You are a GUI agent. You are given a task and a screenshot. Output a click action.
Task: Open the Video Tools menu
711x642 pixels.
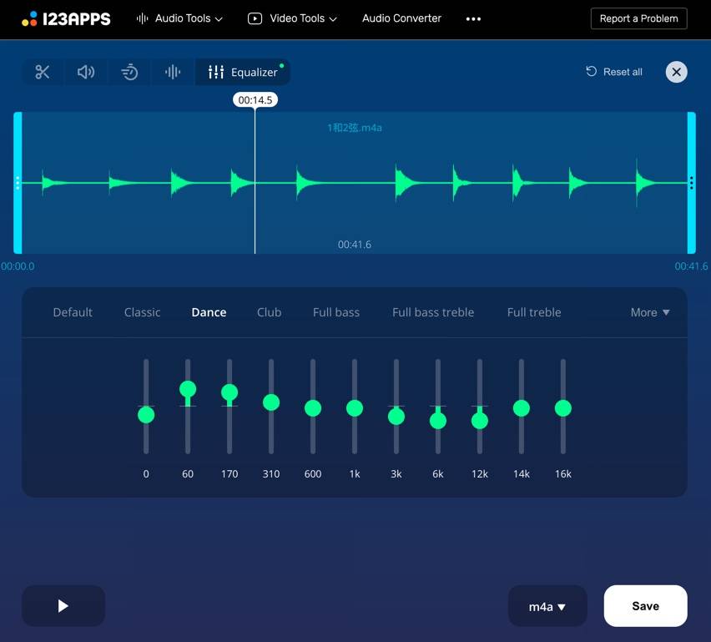pos(293,18)
